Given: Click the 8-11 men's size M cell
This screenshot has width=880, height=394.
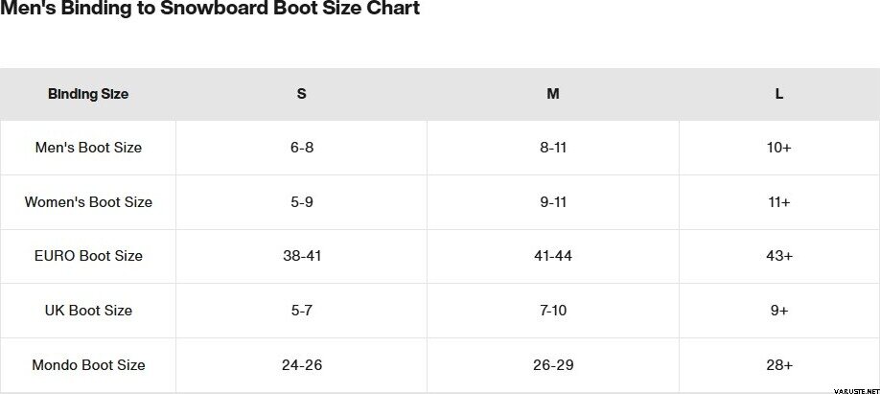Looking at the screenshot, I should [x=553, y=148].
